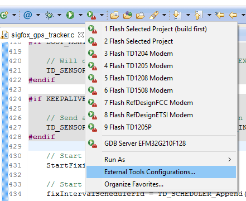Select 1 Flash Selected Project (build first)
The image size is (246, 201).
[161, 29]
